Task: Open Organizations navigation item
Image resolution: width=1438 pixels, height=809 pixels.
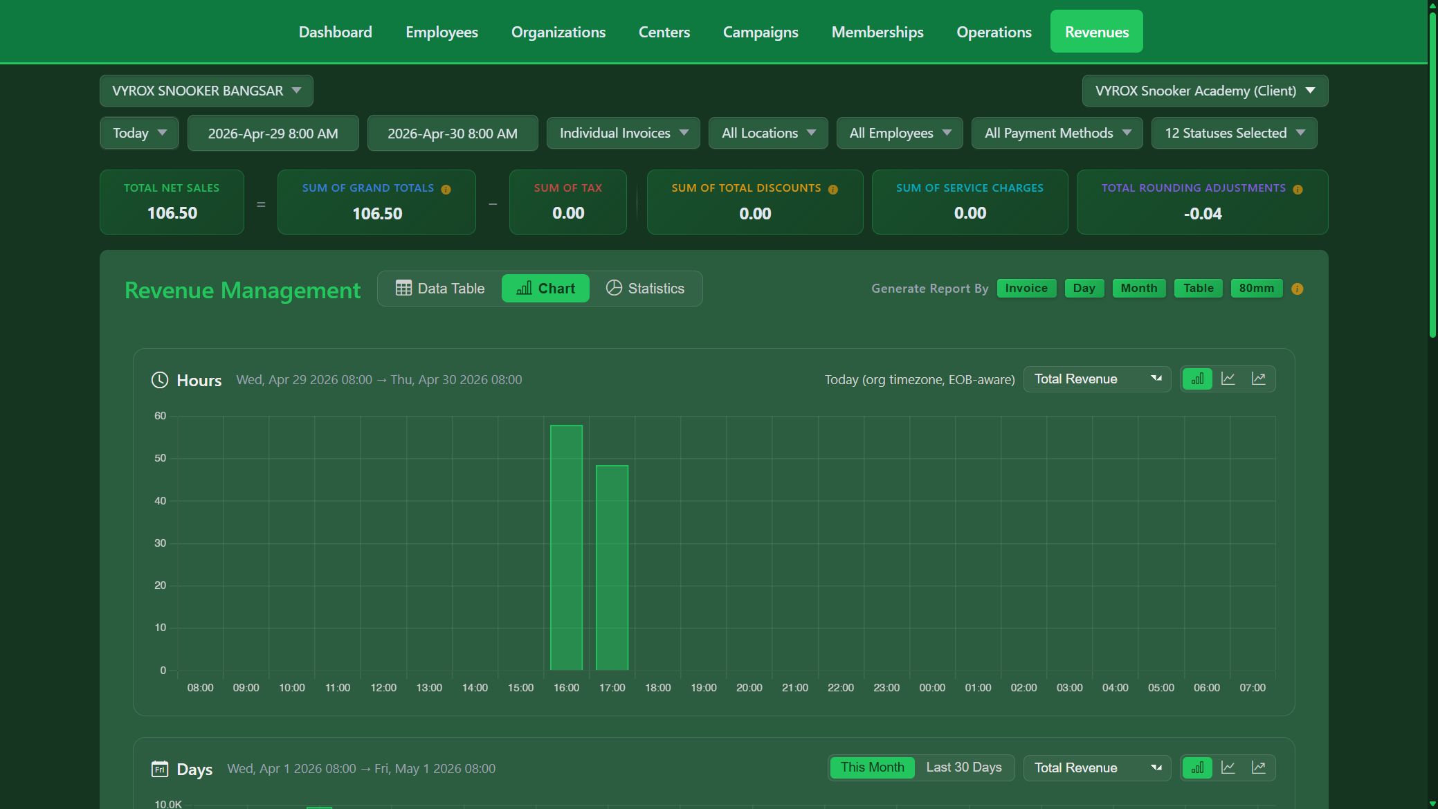Action: (558, 32)
